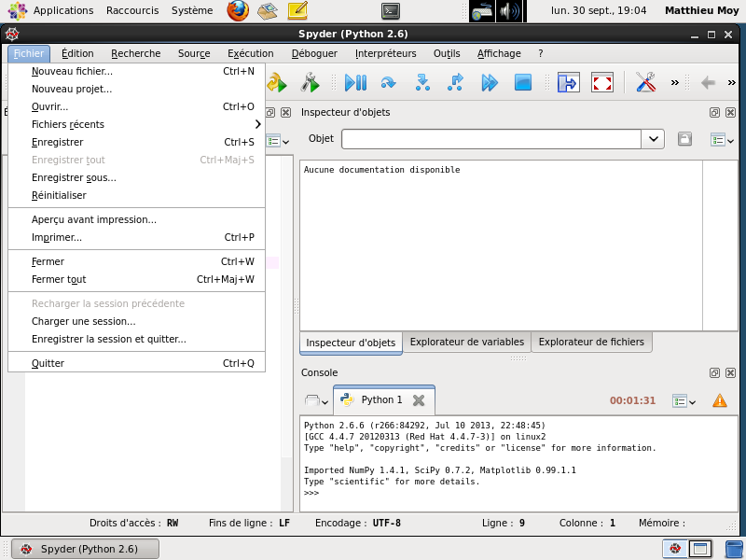The height and width of the screenshot is (560, 746).
Task: Switch to Explorateur de fichiers tab
Action: click(x=591, y=342)
